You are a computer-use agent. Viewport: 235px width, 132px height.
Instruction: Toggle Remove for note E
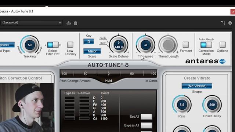point(84,101)
